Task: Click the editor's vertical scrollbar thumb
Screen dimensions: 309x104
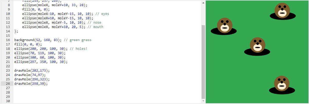Action: (203, 62)
